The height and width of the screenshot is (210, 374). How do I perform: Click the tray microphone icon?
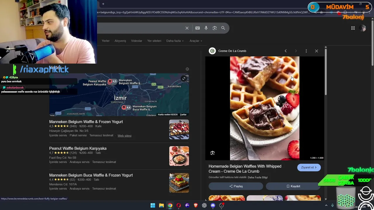tap(333, 205)
